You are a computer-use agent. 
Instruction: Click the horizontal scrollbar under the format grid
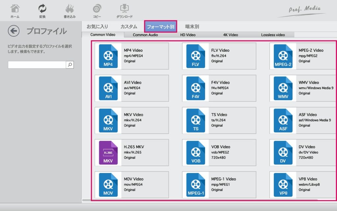(x=200, y=200)
